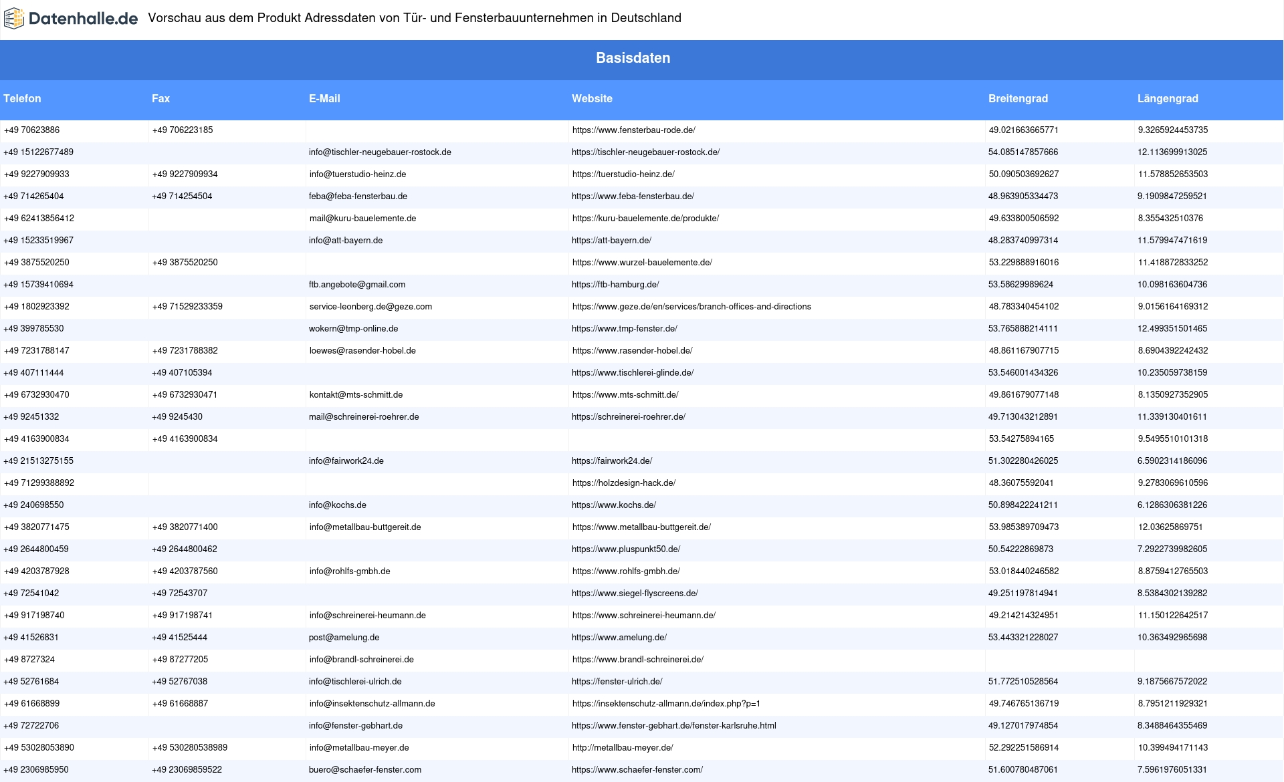This screenshot has width=1284, height=782.
Task: Open website https://www.schaefer-fenster.com/
Action: 637,770
